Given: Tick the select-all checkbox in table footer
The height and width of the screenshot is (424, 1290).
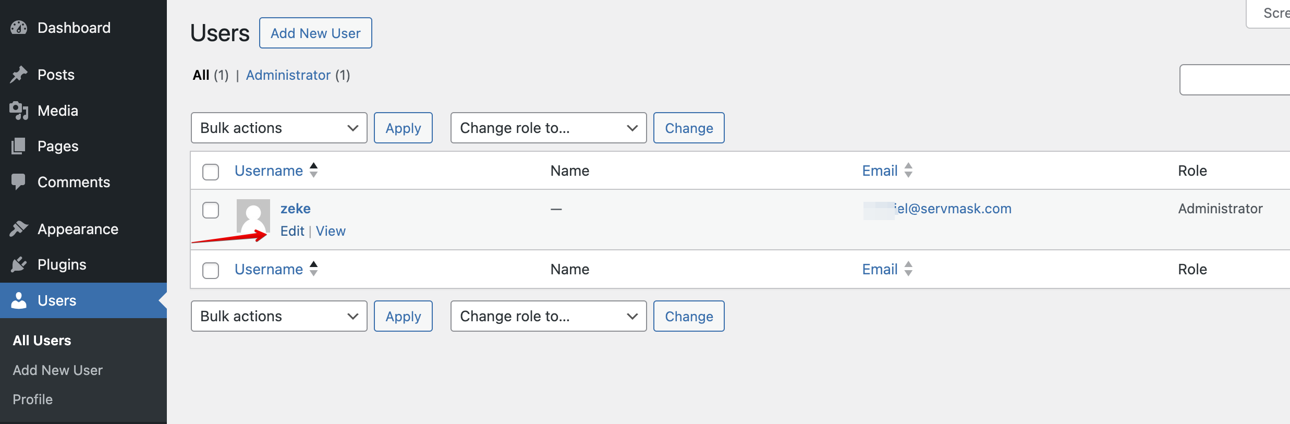Looking at the screenshot, I should [211, 270].
